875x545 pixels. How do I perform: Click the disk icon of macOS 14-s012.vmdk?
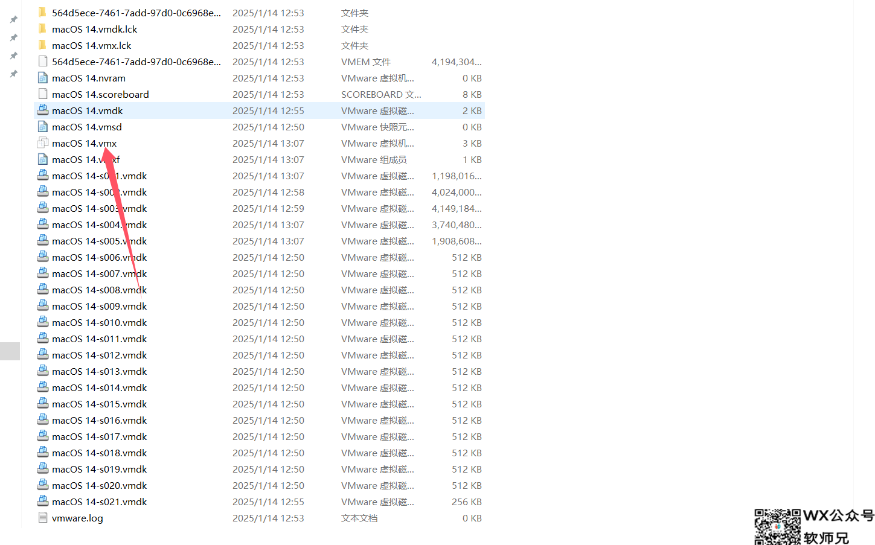pyautogui.click(x=42, y=355)
